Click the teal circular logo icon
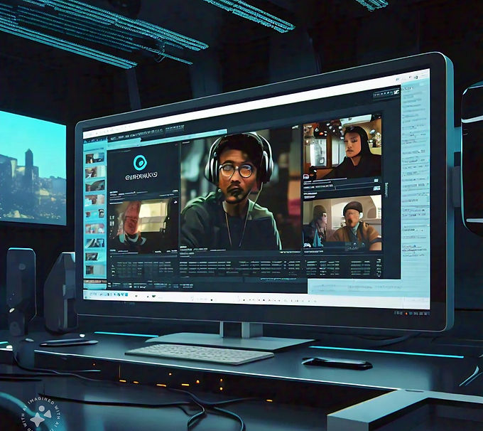Viewport: 483px width, 431px height. (x=140, y=163)
